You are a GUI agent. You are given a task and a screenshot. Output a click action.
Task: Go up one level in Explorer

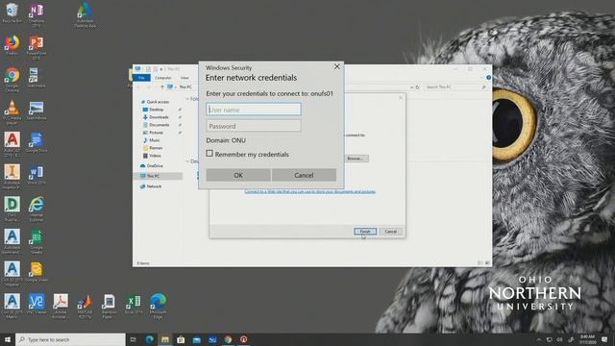point(162,87)
